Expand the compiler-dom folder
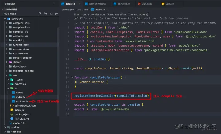The height and width of the screenshot is (134, 221). click(x=6, y=27)
